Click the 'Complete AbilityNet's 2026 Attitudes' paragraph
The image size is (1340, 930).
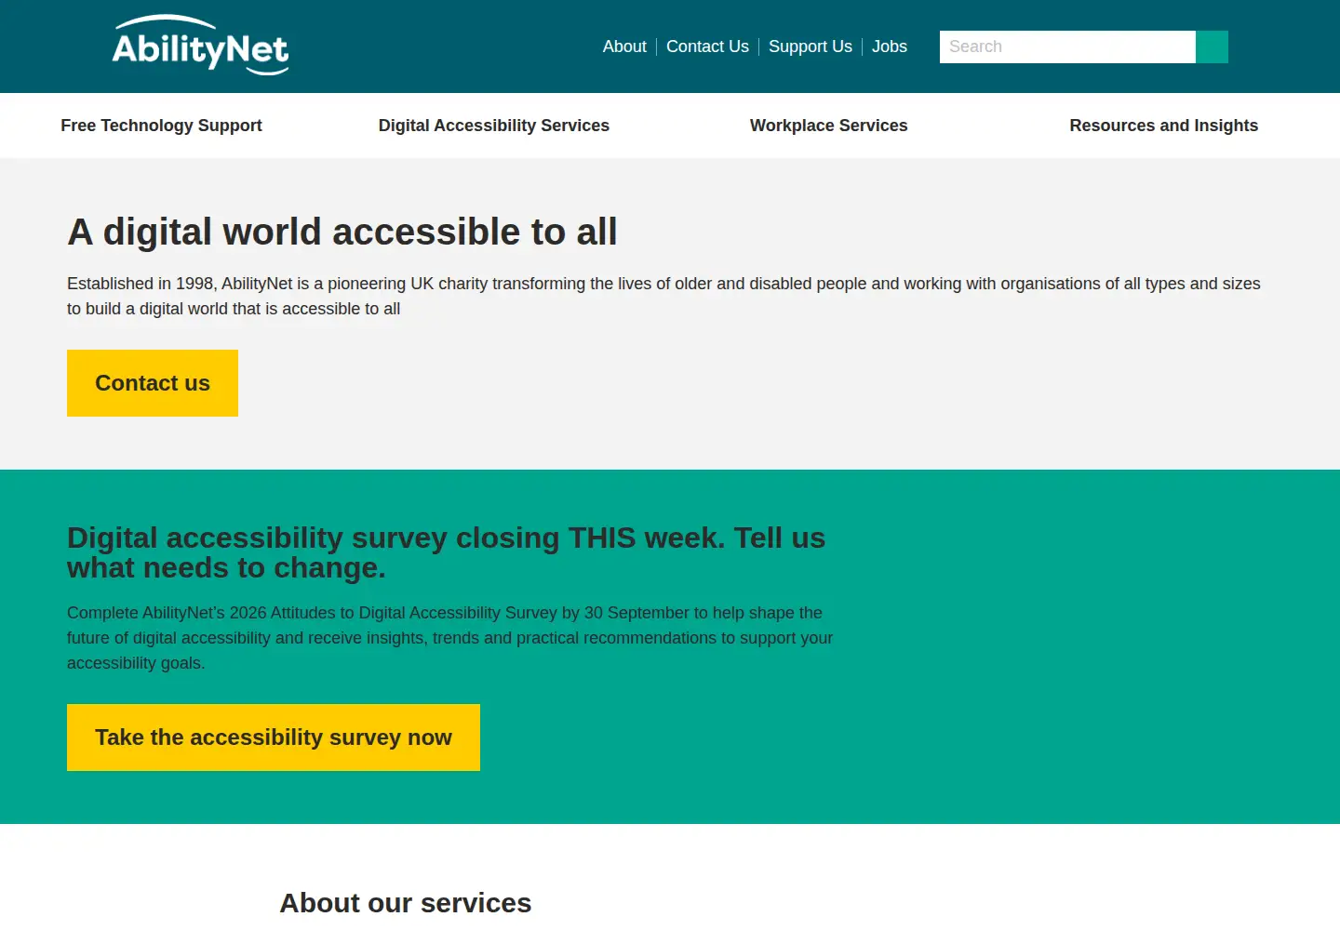(x=450, y=638)
